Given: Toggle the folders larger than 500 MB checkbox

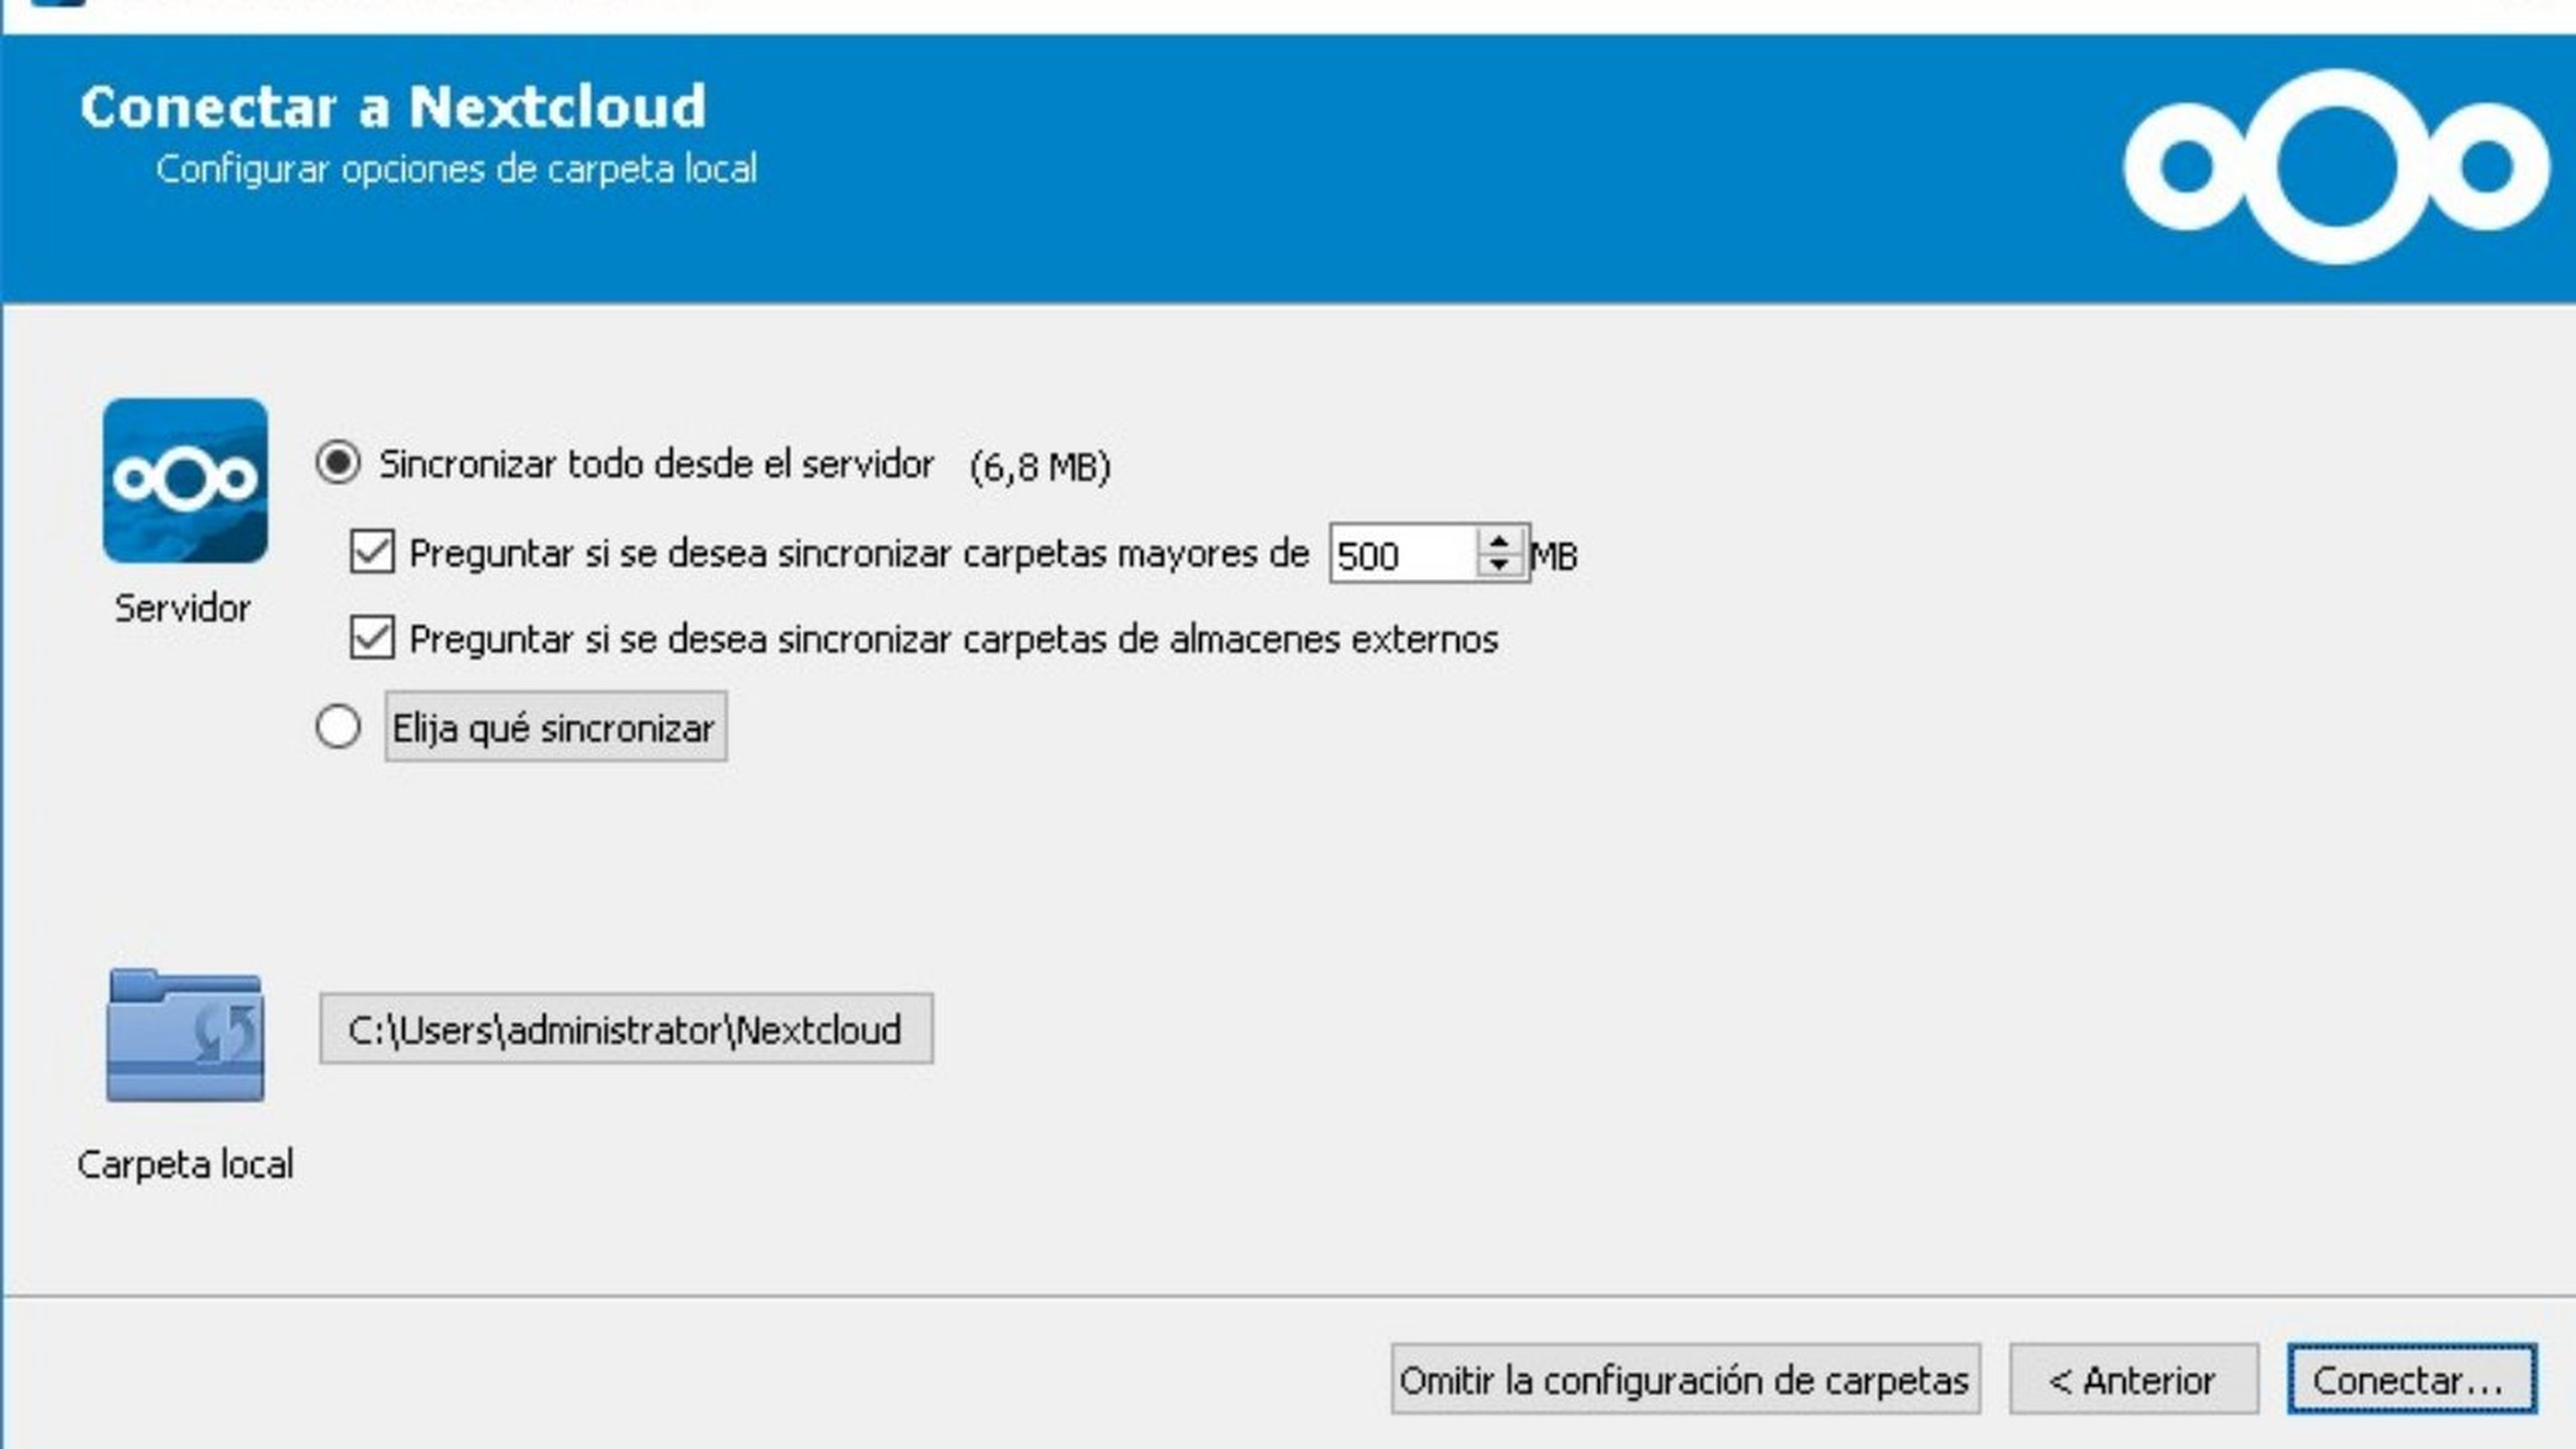Looking at the screenshot, I should point(372,552).
